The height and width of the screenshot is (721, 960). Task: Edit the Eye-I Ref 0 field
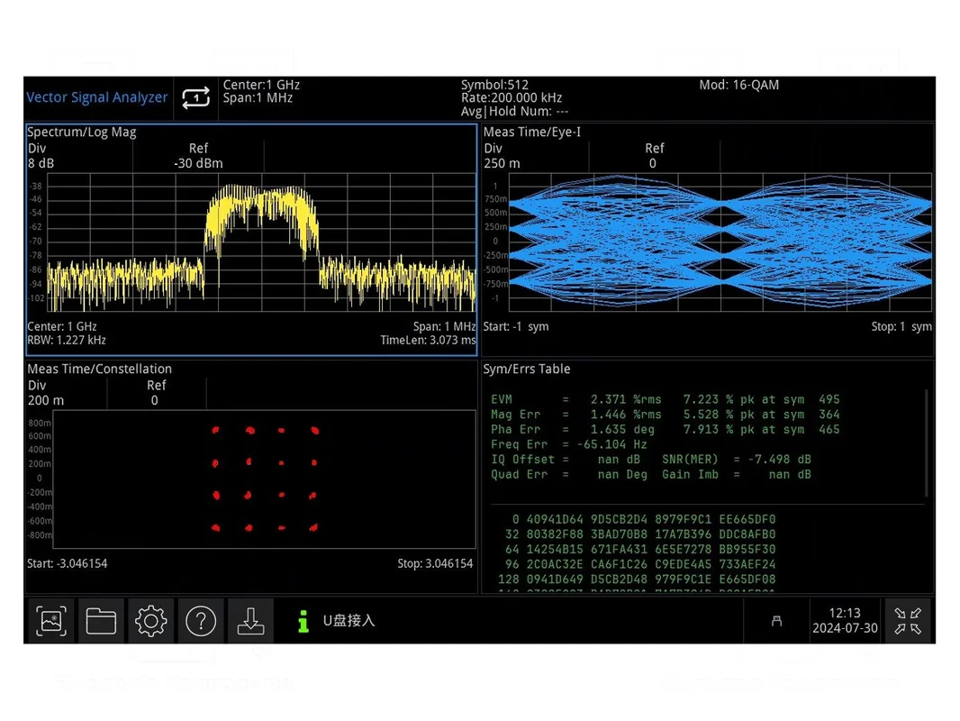click(655, 156)
